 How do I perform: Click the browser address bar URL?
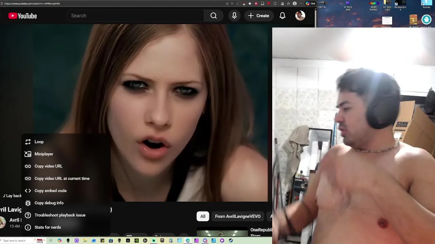click(32, 3)
